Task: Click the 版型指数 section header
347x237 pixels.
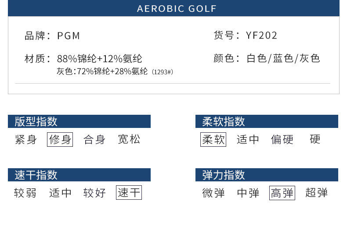Action: 79,121
